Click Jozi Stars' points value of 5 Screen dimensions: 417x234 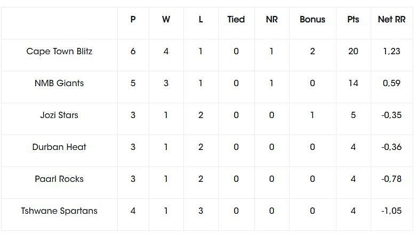pos(353,115)
